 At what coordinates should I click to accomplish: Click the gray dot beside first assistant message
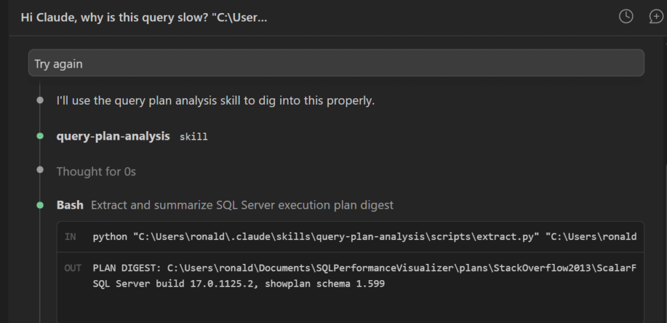[40, 101]
